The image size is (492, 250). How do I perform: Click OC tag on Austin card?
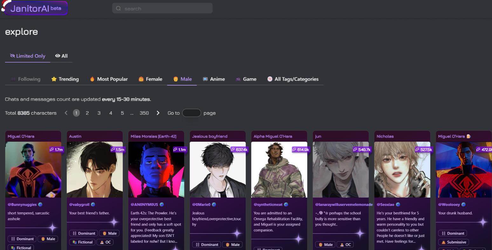click(105, 242)
